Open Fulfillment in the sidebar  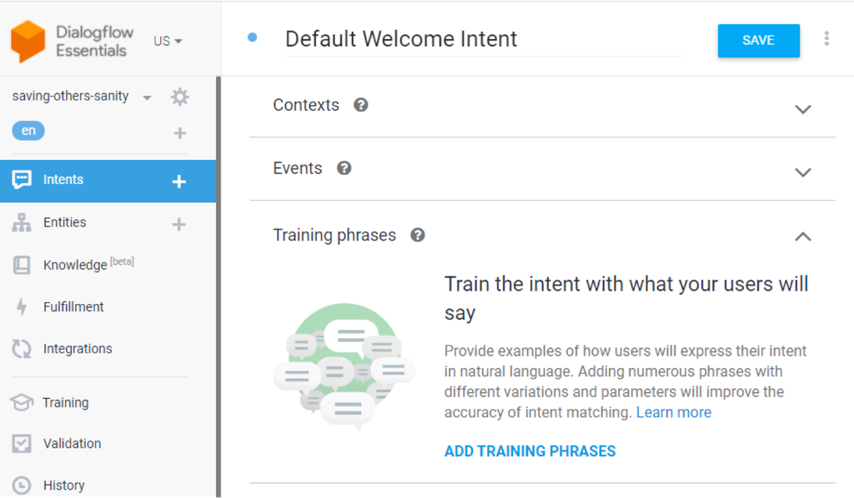(x=73, y=306)
